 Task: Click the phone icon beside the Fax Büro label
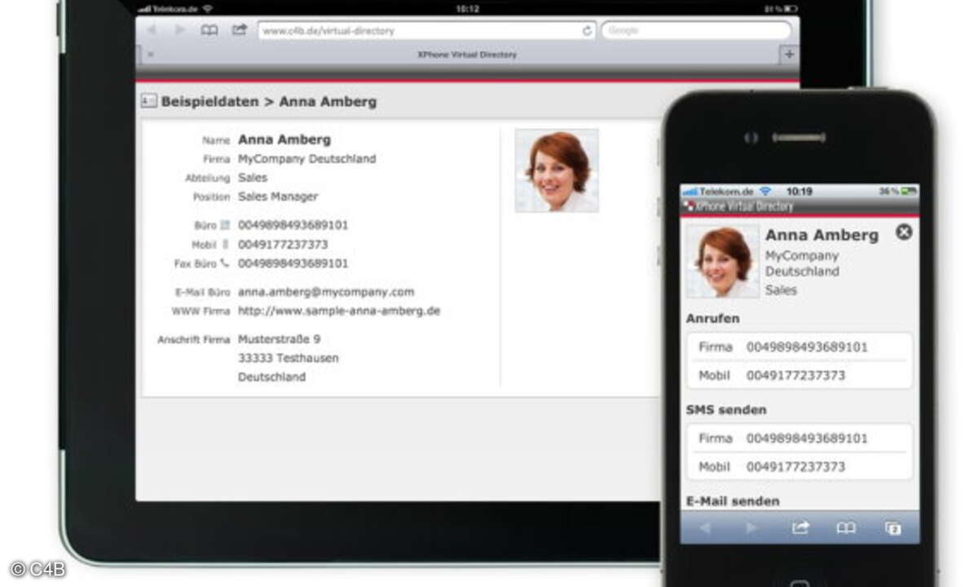click(x=225, y=263)
